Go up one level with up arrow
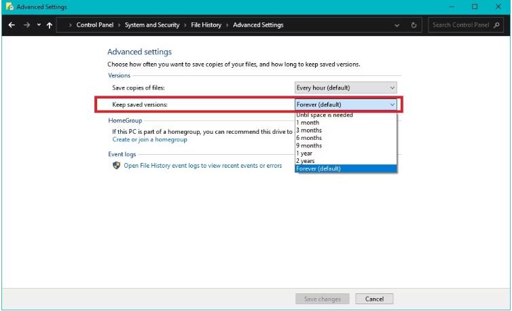Image resolution: width=512 pixels, height=311 pixels. pyautogui.click(x=50, y=25)
